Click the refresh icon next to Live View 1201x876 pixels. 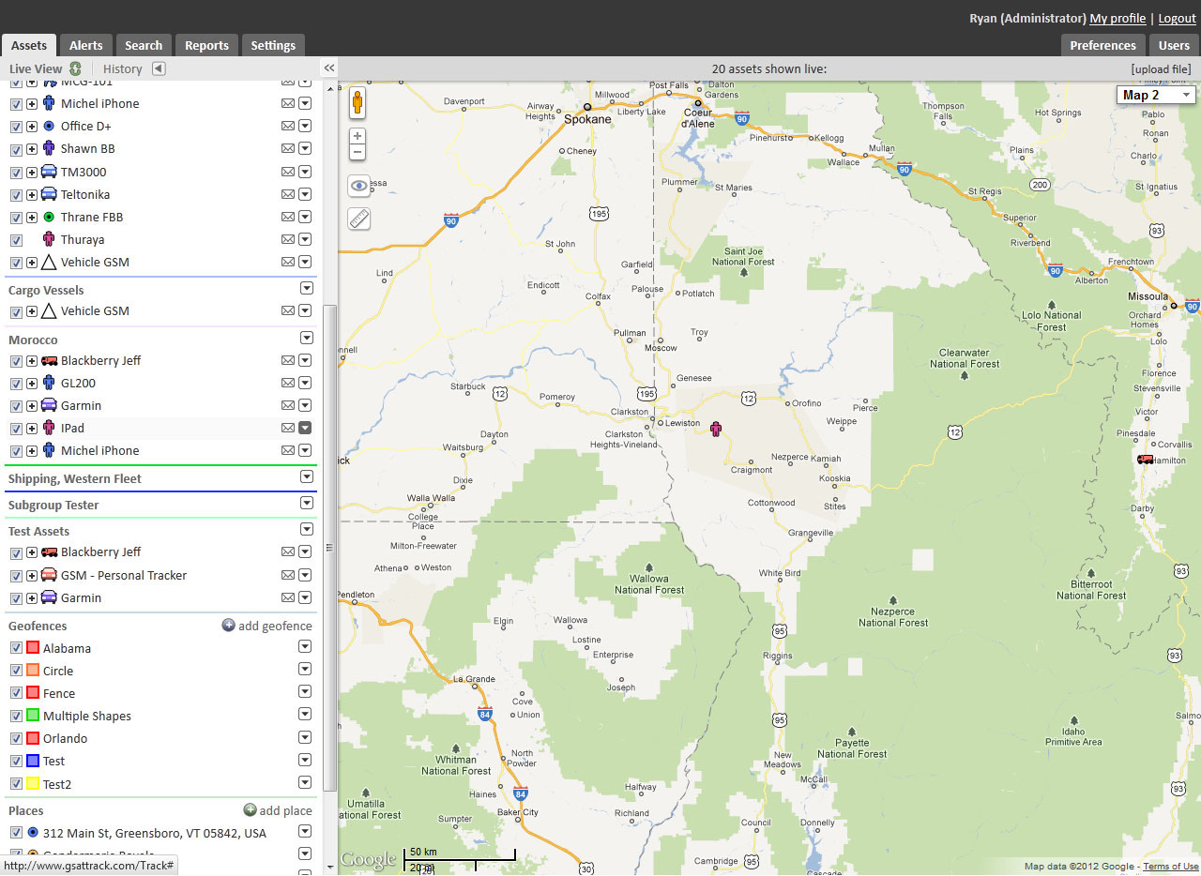[75, 68]
